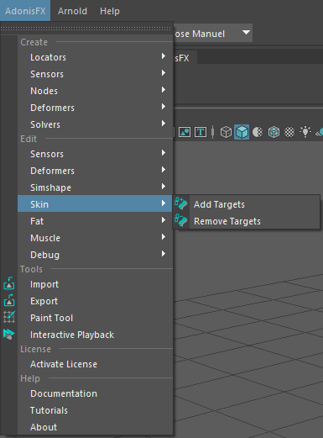Screen dimensions: 323x438
Task: Expand the Nodes submenu
Action: (95, 91)
